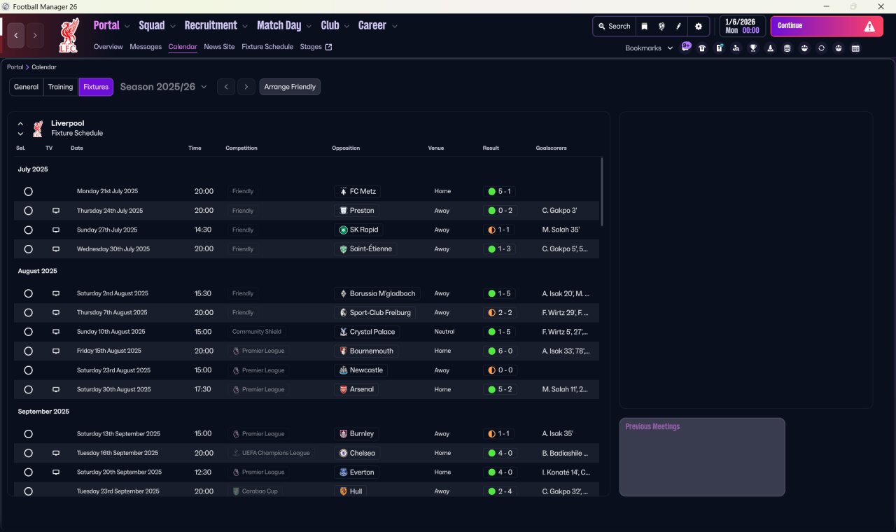This screenshot has width=896, height=532.
Task: Click the down chevron beside Liverpool Fixture Schedule
Action: (x=20, y=134)
